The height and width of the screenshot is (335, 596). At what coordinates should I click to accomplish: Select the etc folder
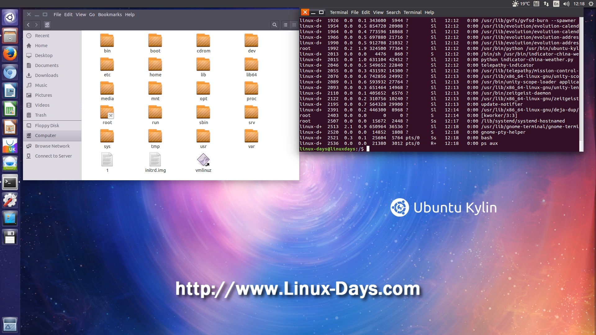click(107, 67)
